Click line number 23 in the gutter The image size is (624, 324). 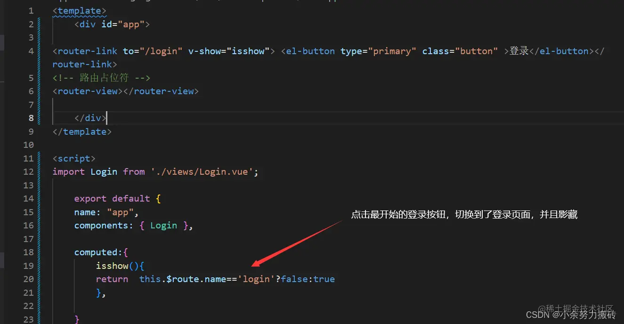[x=29, y=319]
